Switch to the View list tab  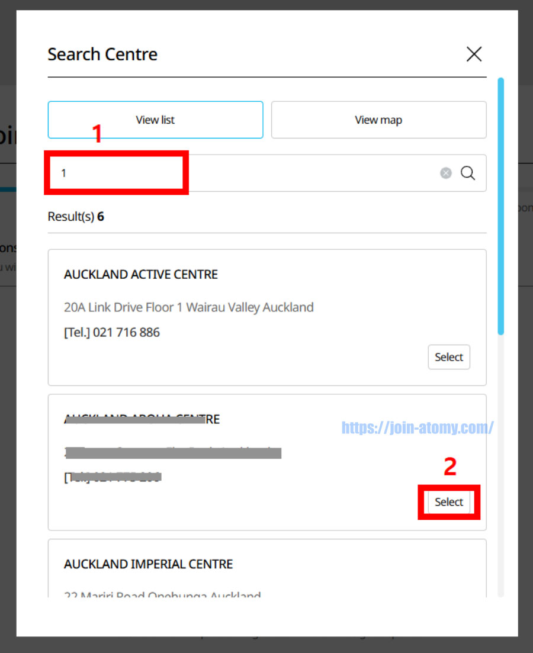(x=155, y=120)
